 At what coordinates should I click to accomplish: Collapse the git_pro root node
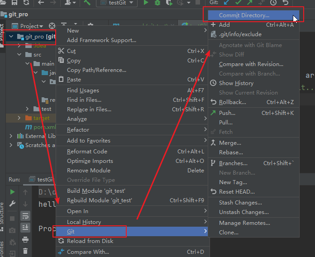(x=11, y=36)
